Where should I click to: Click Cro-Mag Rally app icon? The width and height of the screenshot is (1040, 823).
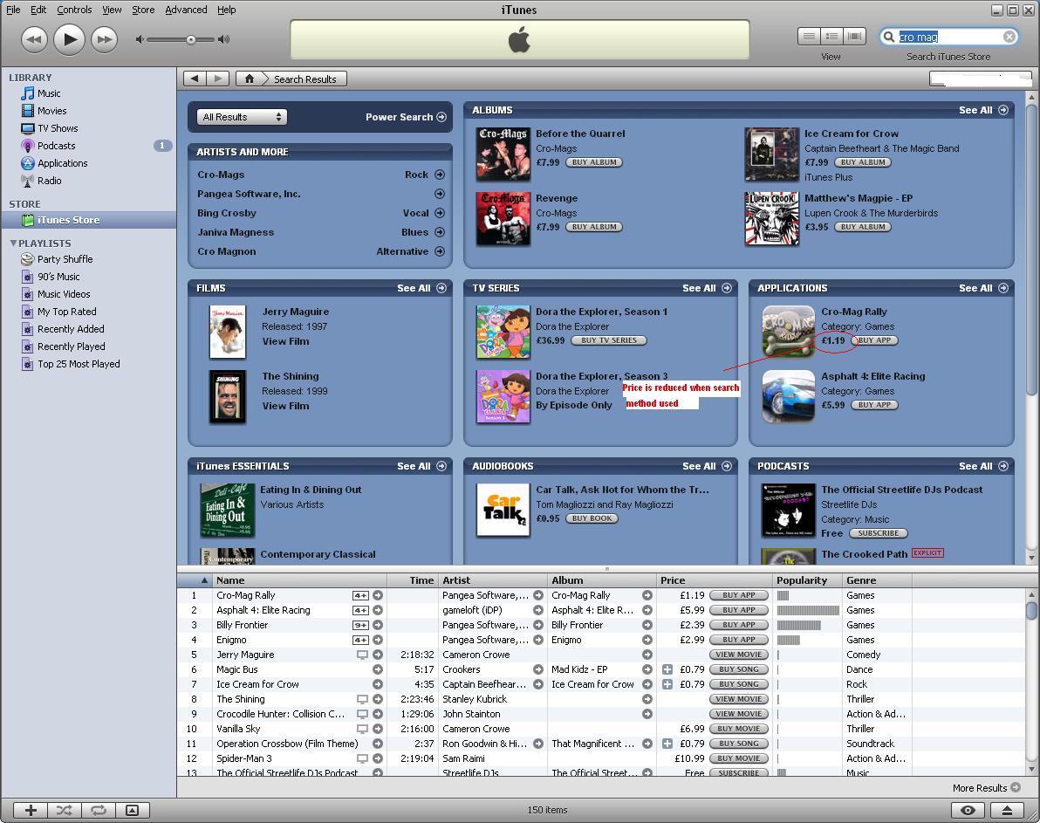tap(788, 332)
